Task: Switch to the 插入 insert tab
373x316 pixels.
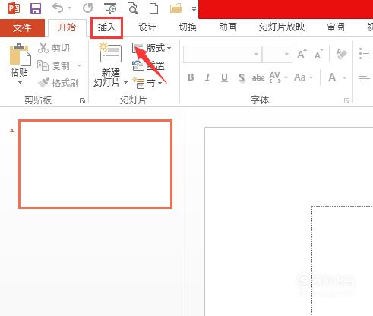Action: (106, 27)
